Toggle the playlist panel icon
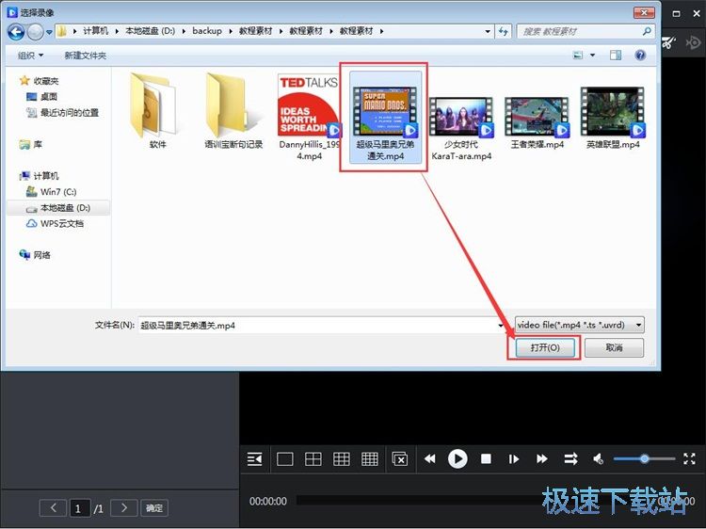Screen dimensions: 706x529 pyautogui.click(x=254, y=458)
